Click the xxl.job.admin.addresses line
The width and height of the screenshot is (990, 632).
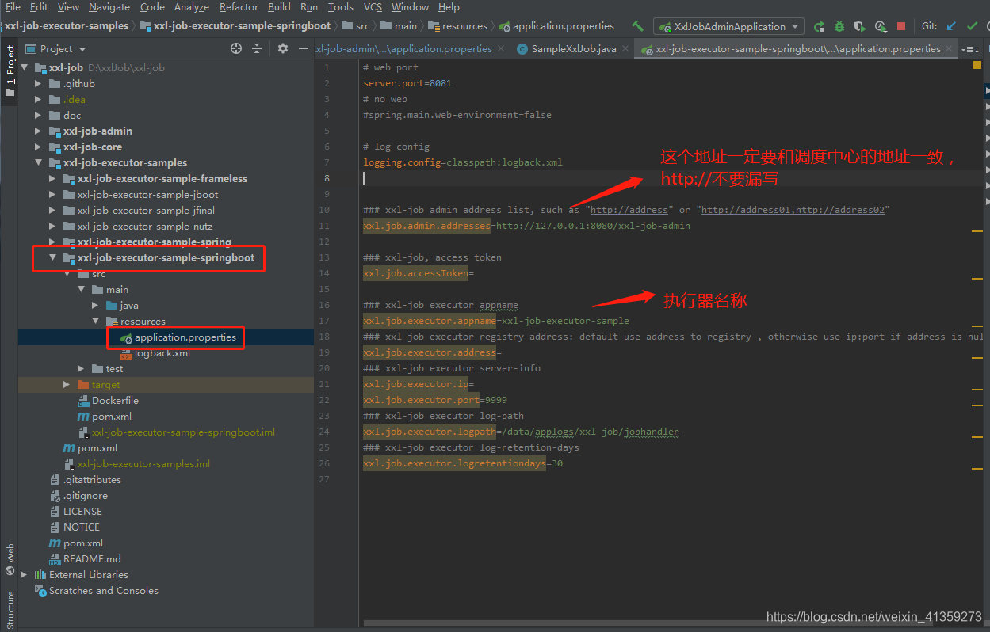[526, 226]
